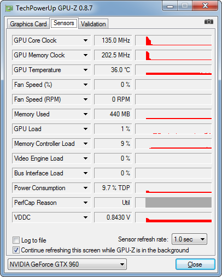Open the NVIDIA GeForce GTX 960 selector

click(67, 264)
